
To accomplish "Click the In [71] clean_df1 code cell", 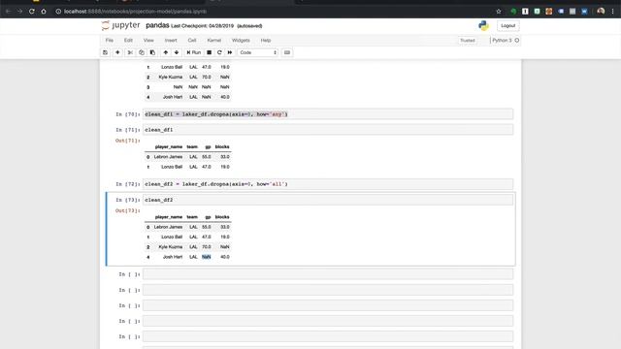I will [328, 130].
